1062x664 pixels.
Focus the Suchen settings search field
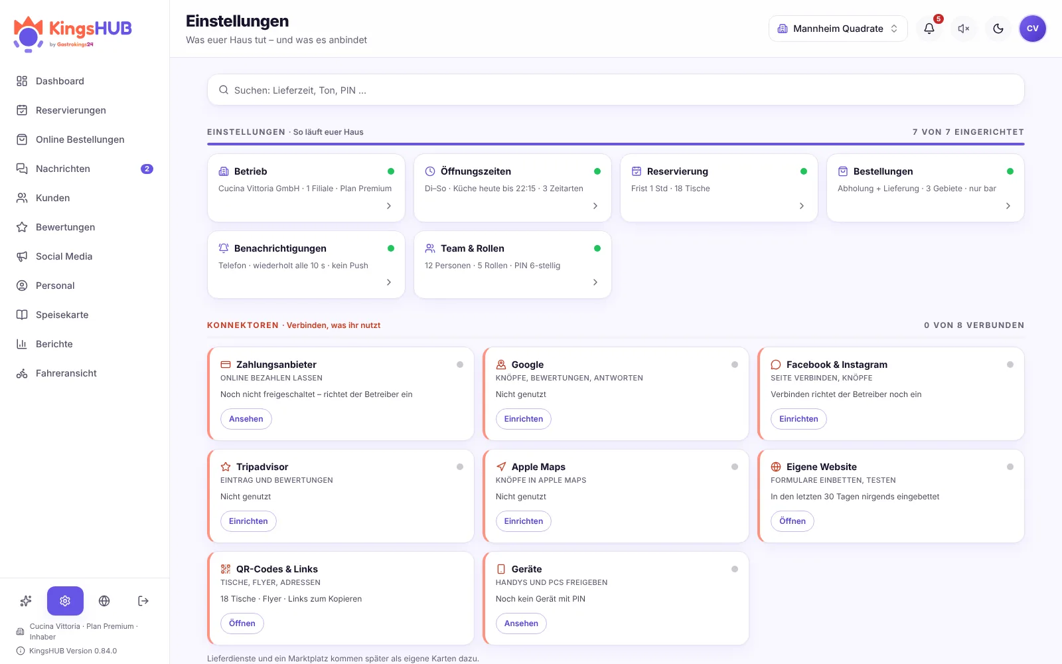(616, 90)
